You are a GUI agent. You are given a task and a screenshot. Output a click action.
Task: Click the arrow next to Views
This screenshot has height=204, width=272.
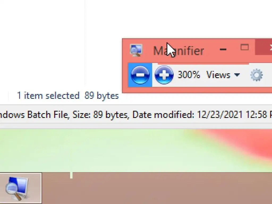tap(237, 75)
